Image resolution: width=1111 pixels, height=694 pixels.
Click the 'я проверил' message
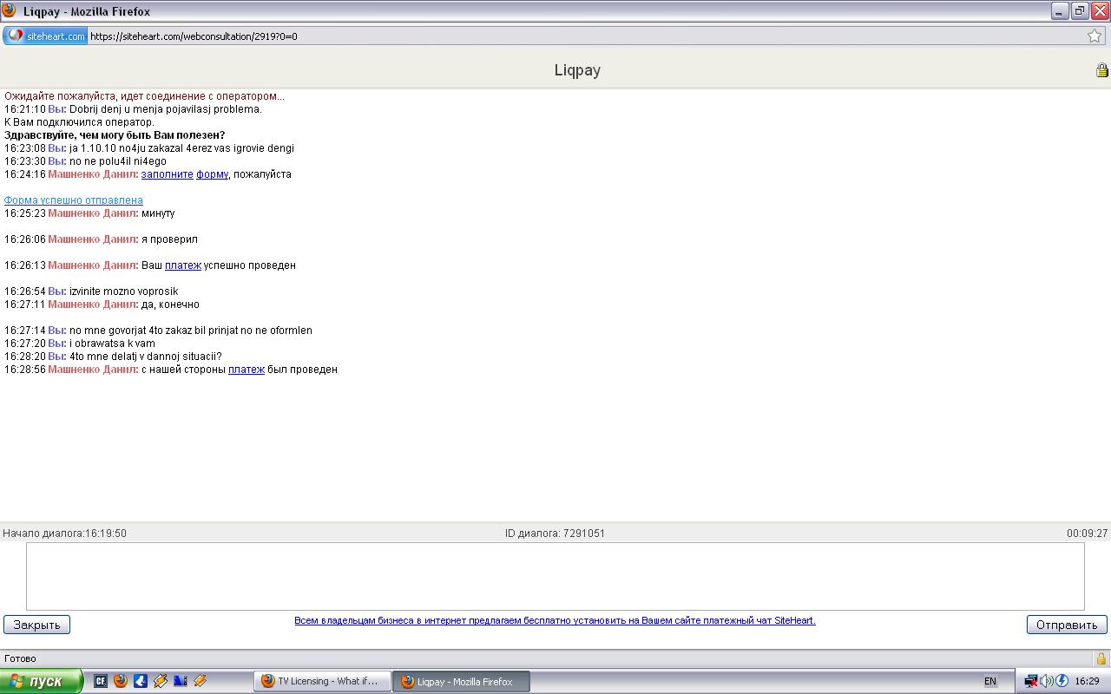(169, 239)
